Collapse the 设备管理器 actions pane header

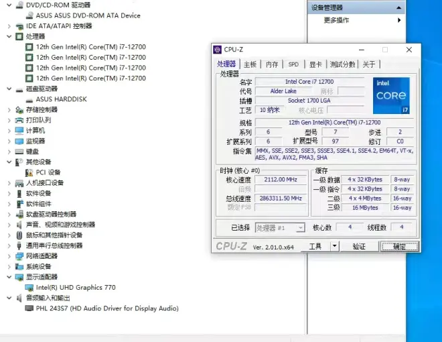[x=398, y=8]
